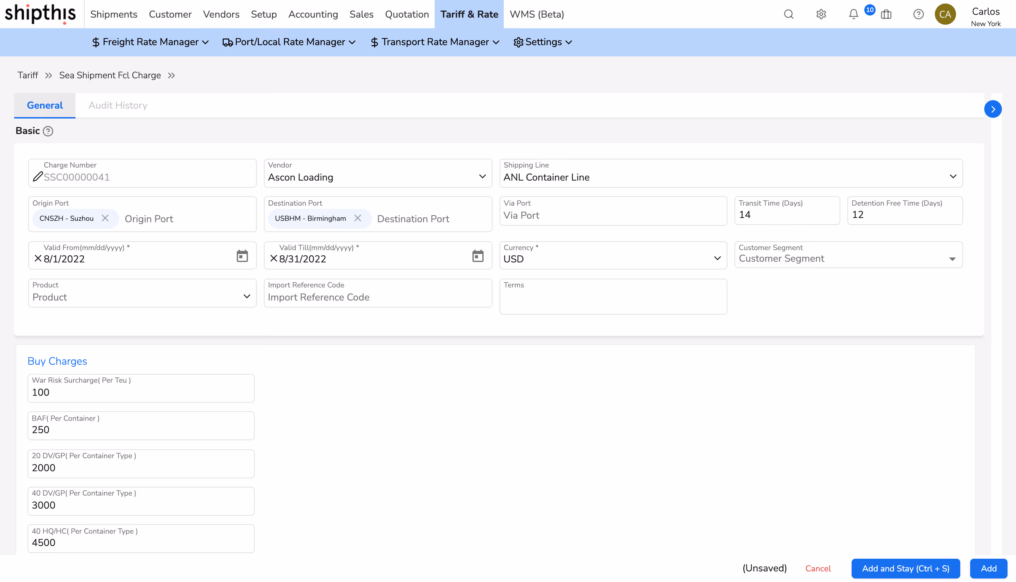Click the Add button

(988, 568)
